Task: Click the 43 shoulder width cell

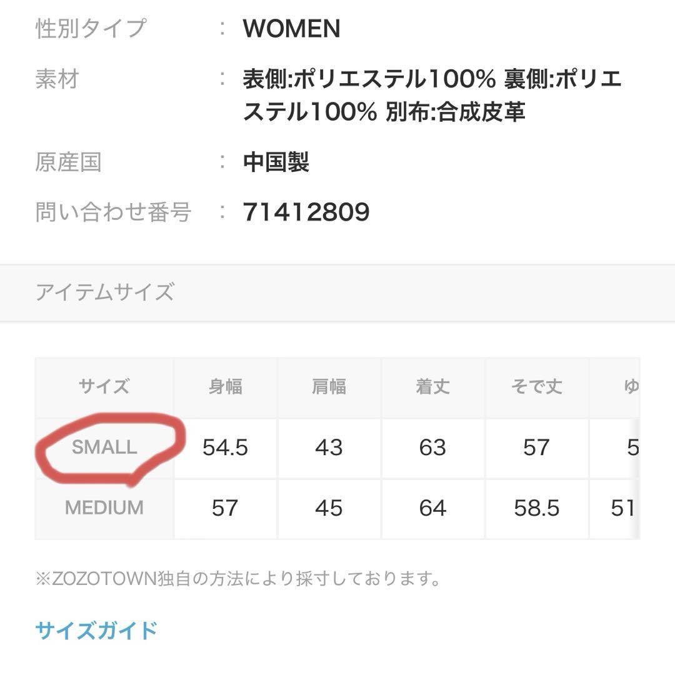Action: coord(329,447)
